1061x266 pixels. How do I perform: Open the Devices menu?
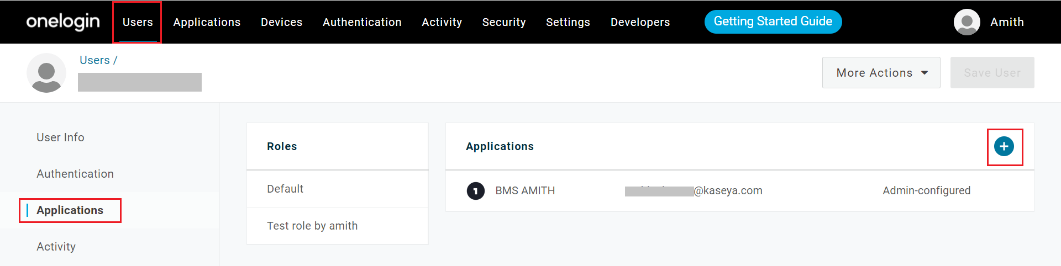point(281,22)
